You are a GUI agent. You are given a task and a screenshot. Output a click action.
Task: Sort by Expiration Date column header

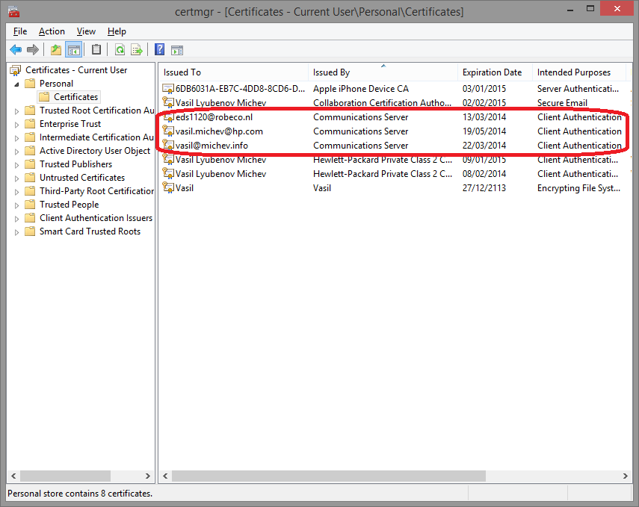(492, 72)
